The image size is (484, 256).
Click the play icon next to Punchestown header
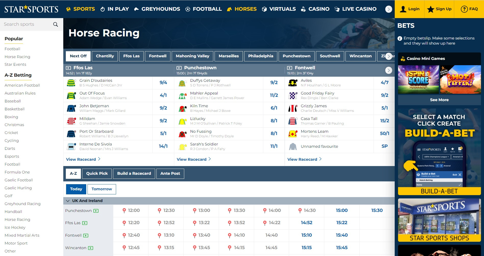click(x=179, y=68)
